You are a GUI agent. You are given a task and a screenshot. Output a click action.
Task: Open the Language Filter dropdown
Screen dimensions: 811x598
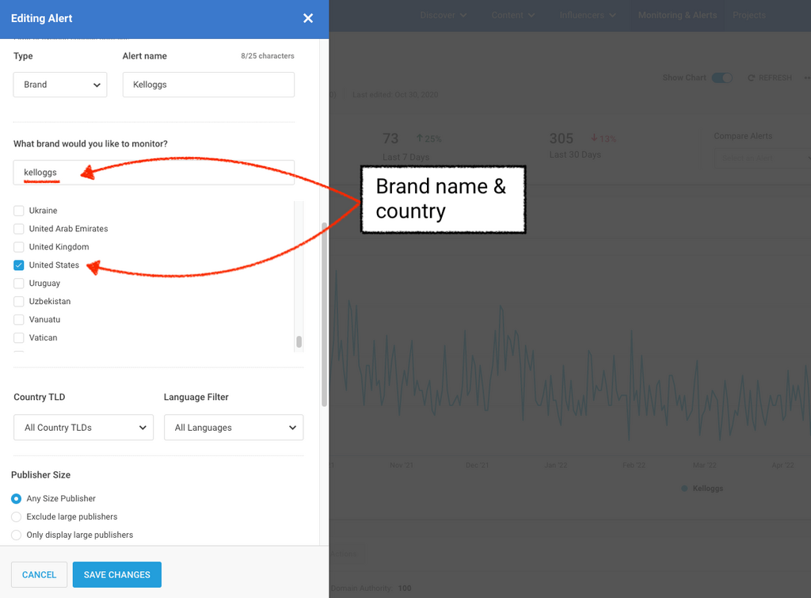pos(234,428)
